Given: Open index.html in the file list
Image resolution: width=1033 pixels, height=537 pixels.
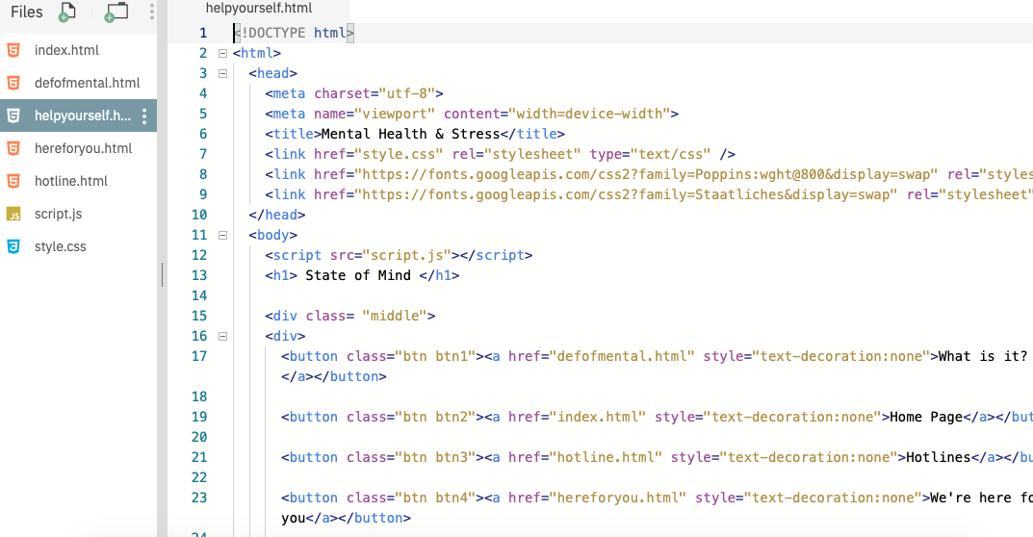Looking at the screenshot, I should point(66,50).
